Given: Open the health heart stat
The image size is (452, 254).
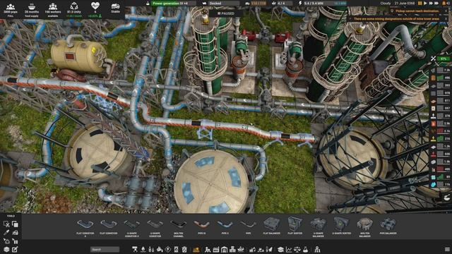Looking at the screenshot, I should point(95,9).
